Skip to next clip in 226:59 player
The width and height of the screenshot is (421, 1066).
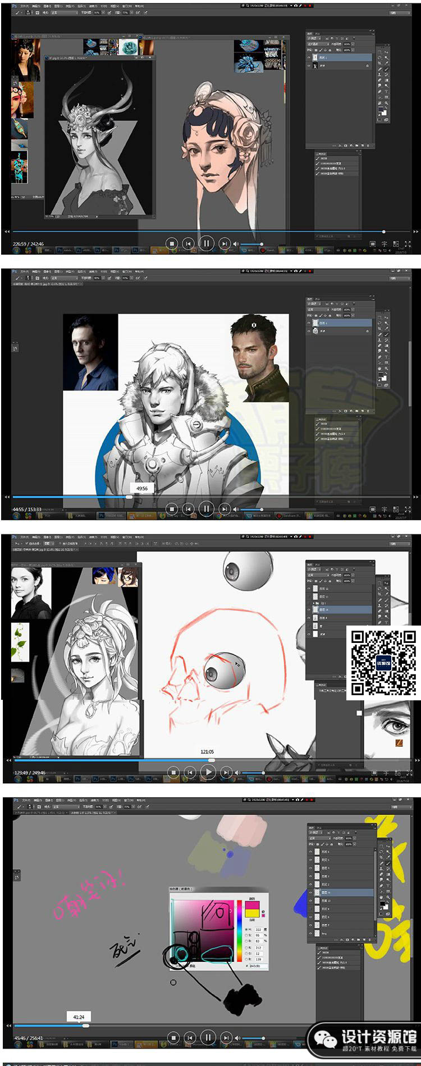(x=225, y=244)
